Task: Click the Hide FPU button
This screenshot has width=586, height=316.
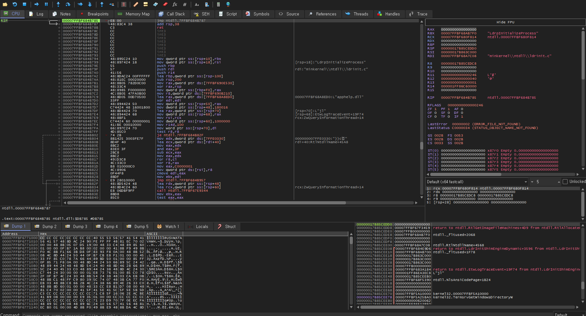Action: point(505,22)
